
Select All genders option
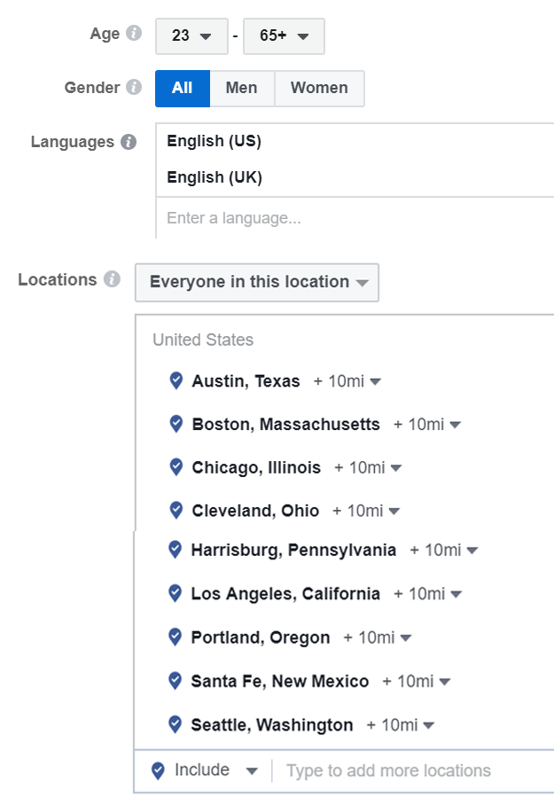click(183, 88)
